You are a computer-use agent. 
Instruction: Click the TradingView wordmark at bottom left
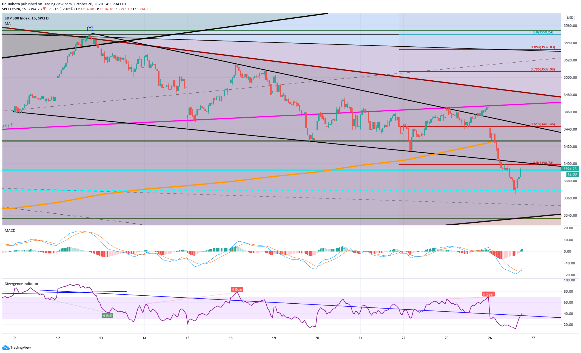(x=21, y=348)
